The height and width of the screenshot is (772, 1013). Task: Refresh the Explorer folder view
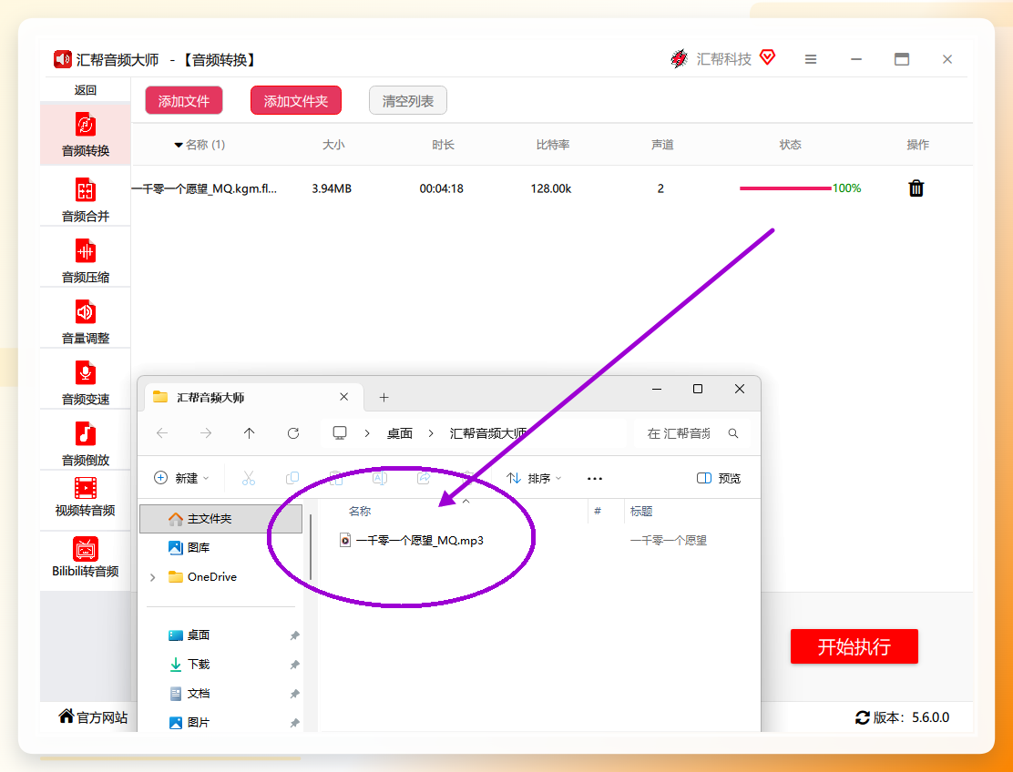click(x=293, y=433)
